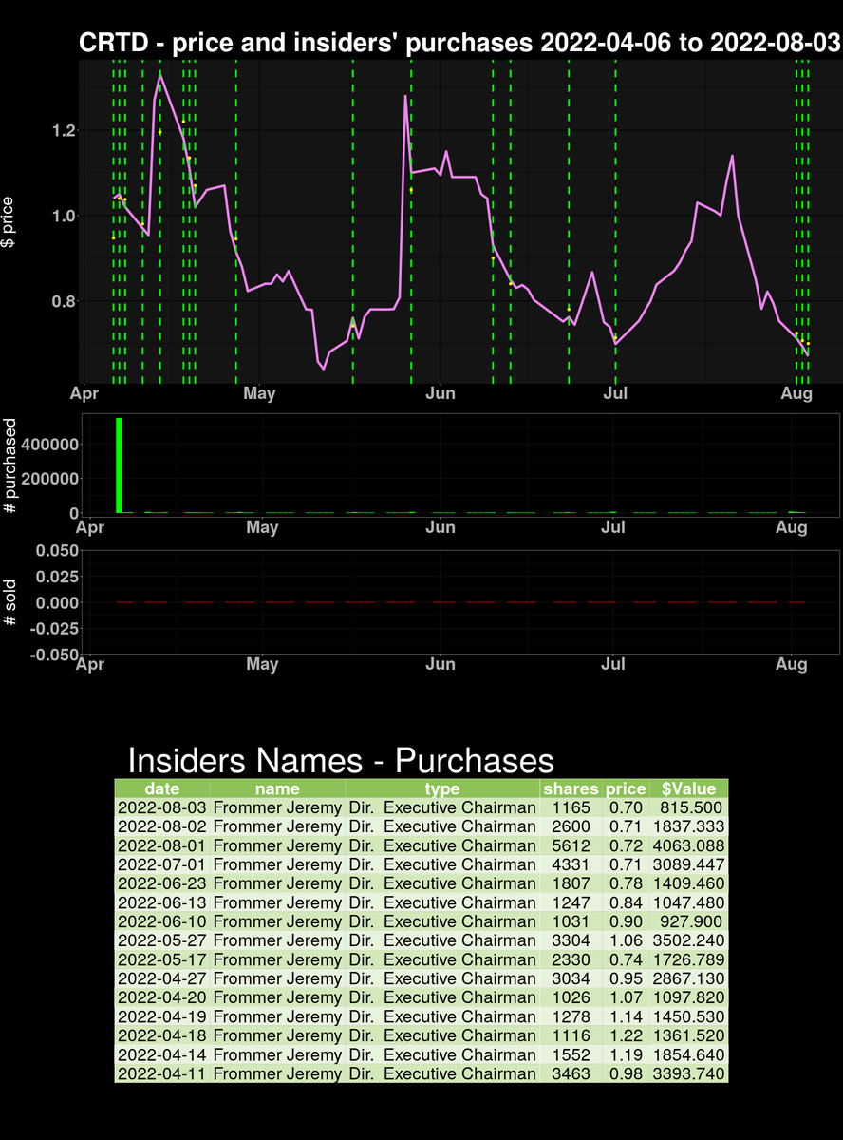This screenshot has height=1140, width=843.
Task: Select the date cell 2022-05-27
Action: point(162,940)
